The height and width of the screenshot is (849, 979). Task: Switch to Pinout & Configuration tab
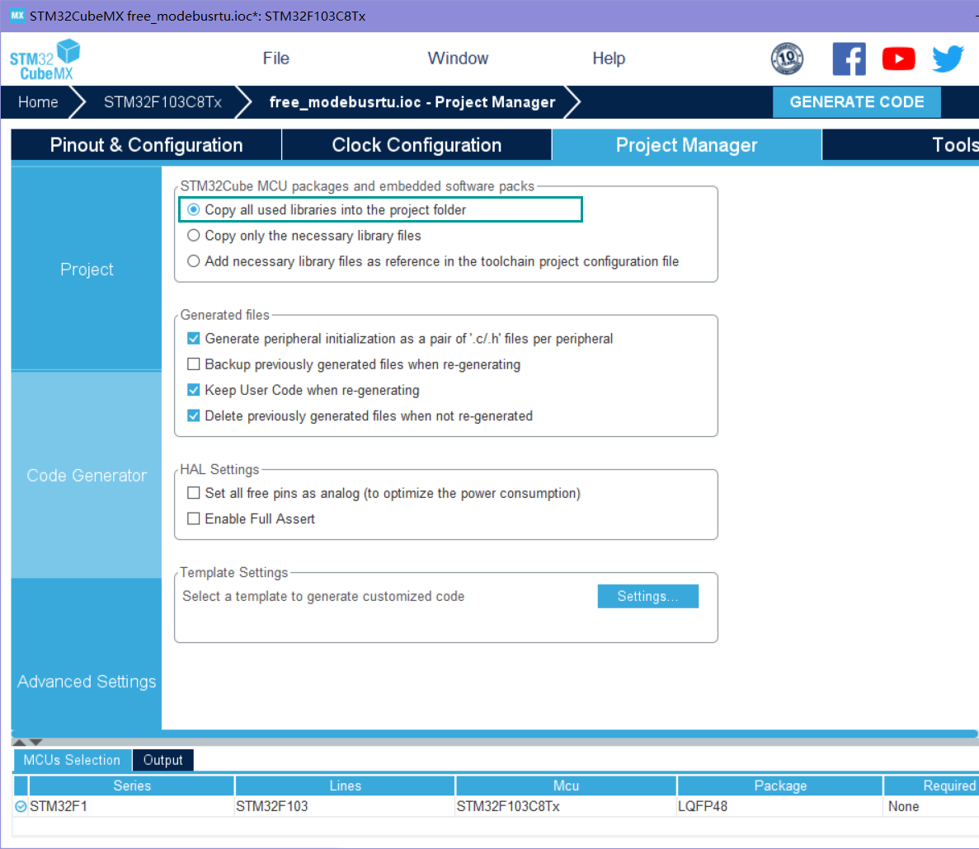tap(146, 145)
